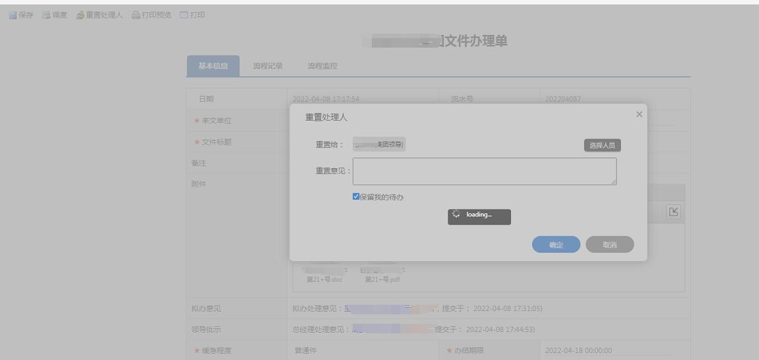Open 重置处理人 from the toolbar
Viewport: 759px width, 360px height.
point(99,15)
